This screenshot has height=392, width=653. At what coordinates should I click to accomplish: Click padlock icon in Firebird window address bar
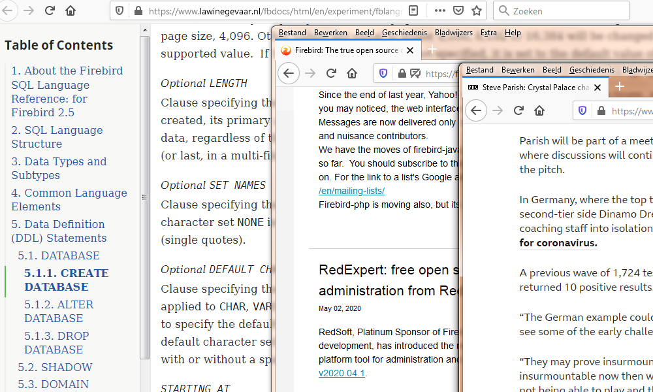(402, 74)
